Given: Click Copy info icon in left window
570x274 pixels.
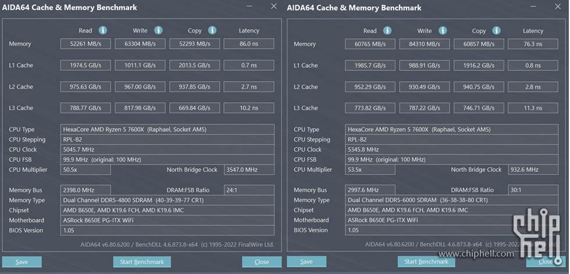Looking at the screenshot, I should [x=212, y=31].
